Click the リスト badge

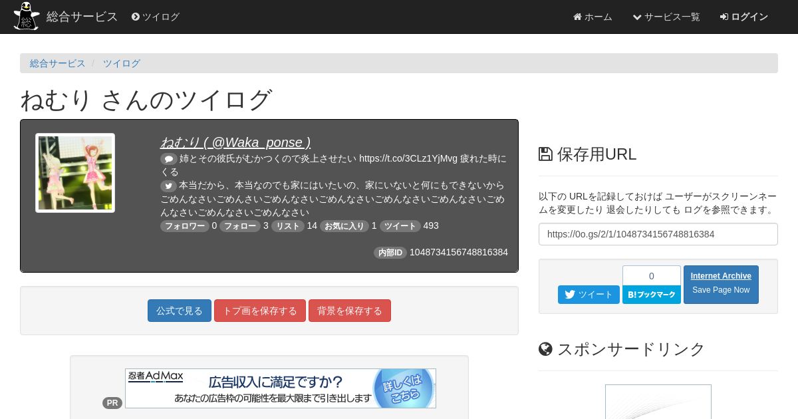coord(287,226)
